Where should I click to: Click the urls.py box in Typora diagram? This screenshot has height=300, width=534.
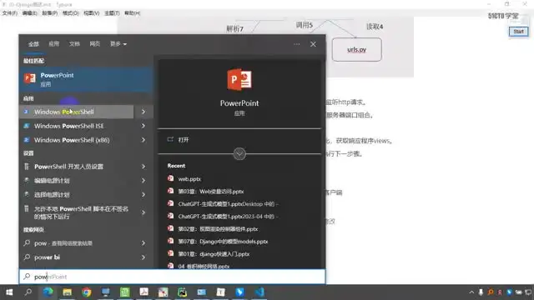point(356,49)
